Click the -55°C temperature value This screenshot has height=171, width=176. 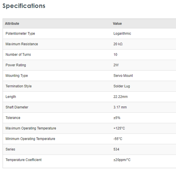(x=118, y=139)
